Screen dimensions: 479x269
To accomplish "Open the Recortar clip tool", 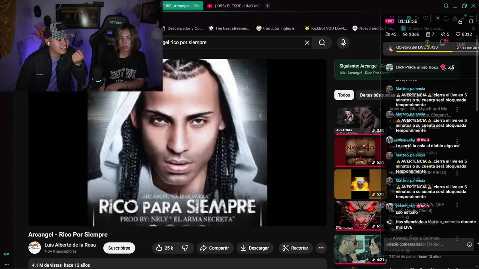I will point(295,248).
